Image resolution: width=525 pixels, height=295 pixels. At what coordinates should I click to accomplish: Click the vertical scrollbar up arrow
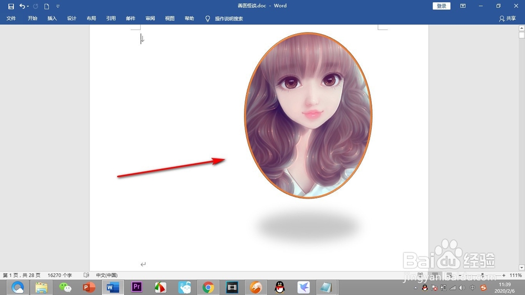tap(521, 28)
